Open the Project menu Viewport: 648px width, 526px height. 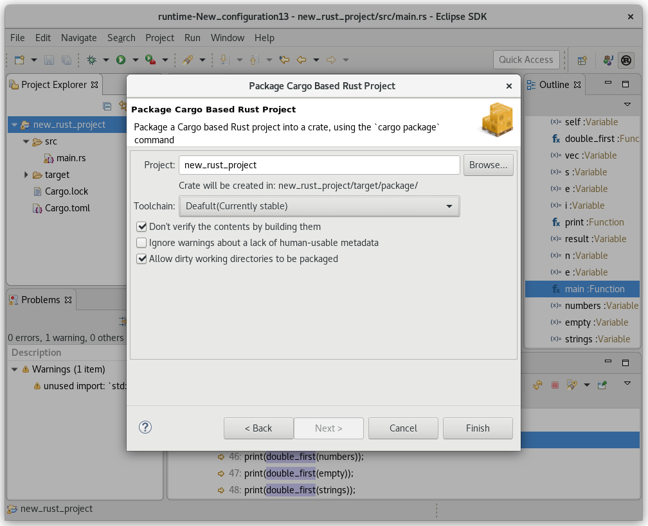click(159, 38)
